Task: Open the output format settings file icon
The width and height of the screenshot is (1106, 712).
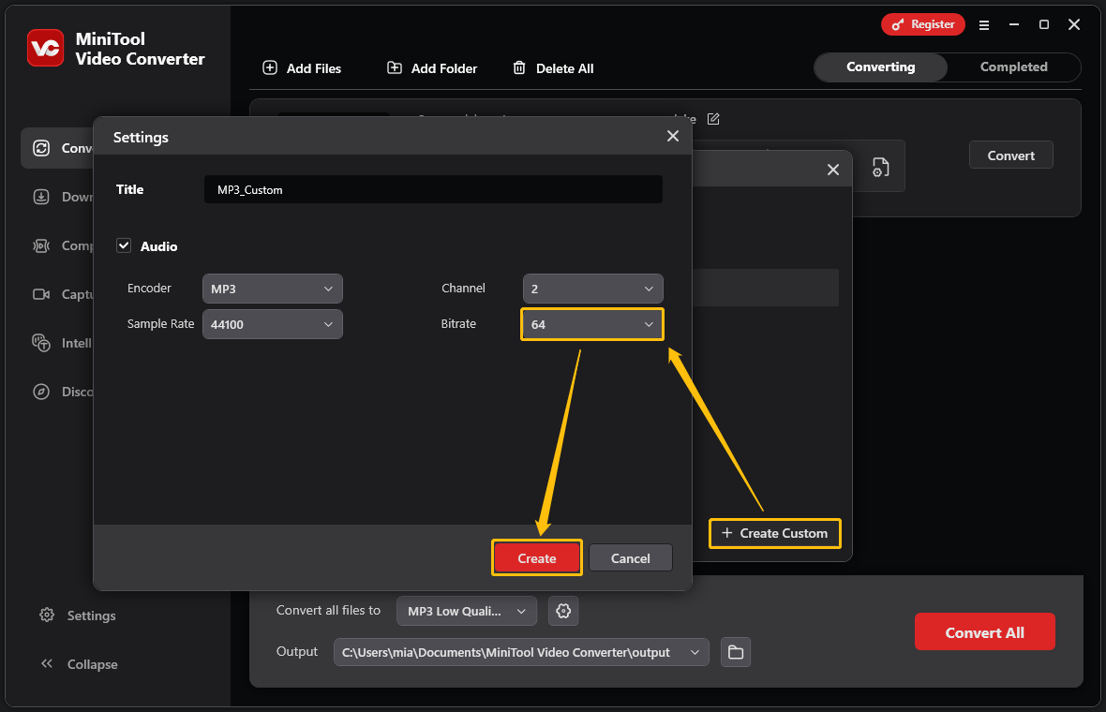Action: point(879,167)
